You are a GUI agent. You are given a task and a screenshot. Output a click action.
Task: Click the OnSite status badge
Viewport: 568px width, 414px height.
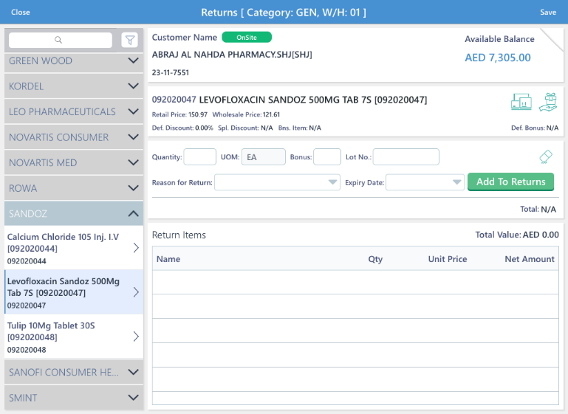pos(247,38)
